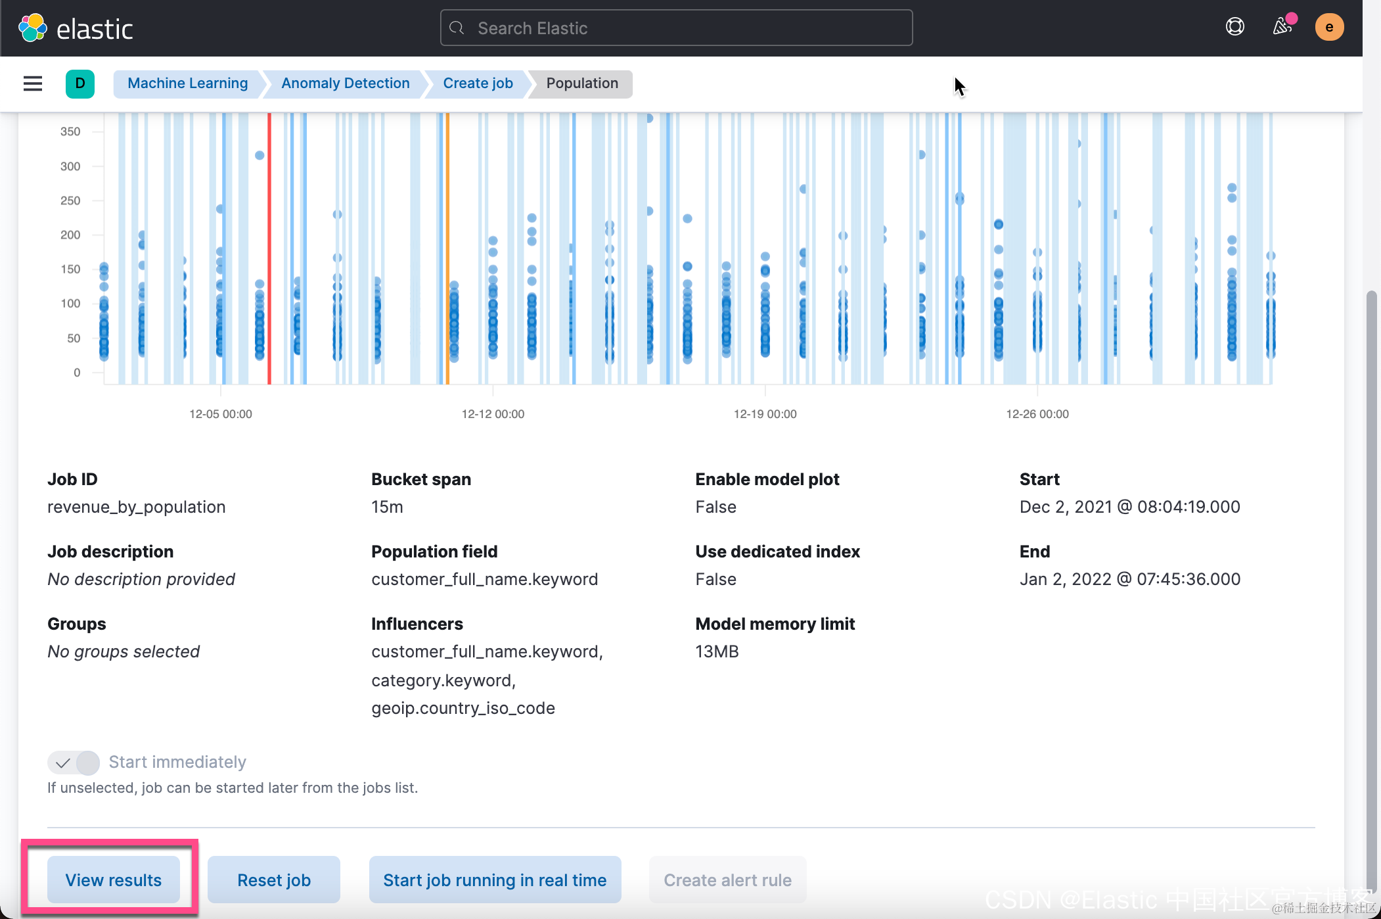Open the Create job breadcrumb

tap(478, 83)
